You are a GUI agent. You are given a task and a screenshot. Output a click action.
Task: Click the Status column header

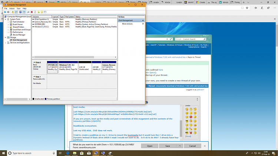[x=96, y=17]
